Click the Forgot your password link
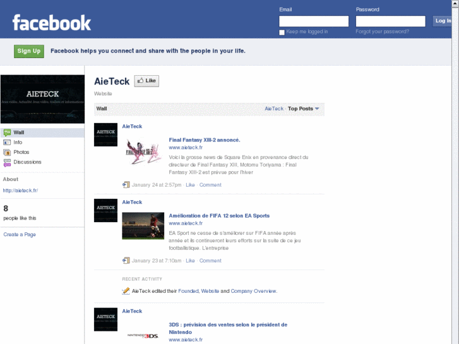This screenshot has height=344, width=459. tap(383, 32)
